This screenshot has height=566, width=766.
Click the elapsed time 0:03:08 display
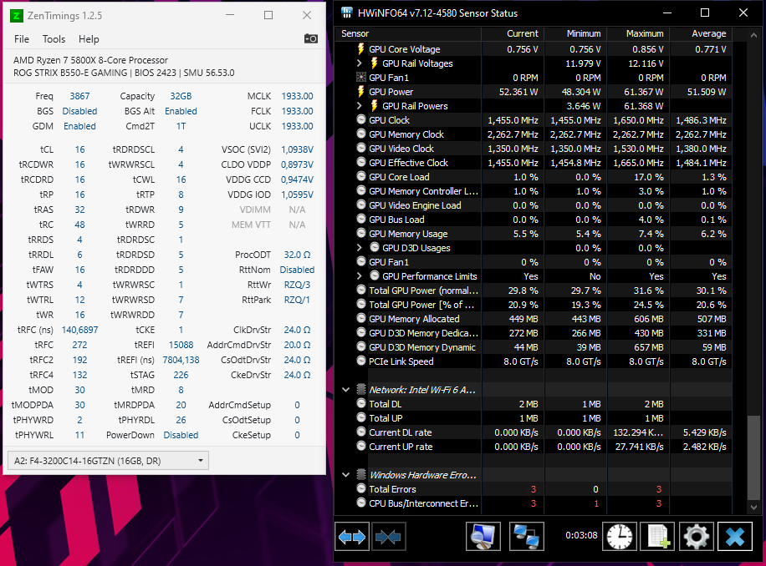point(581,535)
